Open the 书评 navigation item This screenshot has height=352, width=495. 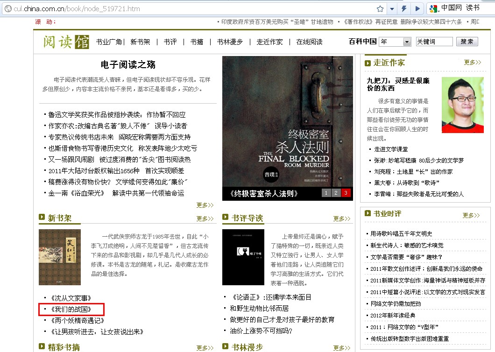(x=170, y=42)
